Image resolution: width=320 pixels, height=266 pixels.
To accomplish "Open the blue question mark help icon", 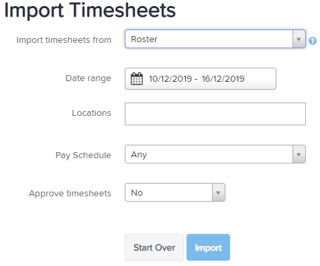I will [x=313, y=41].
